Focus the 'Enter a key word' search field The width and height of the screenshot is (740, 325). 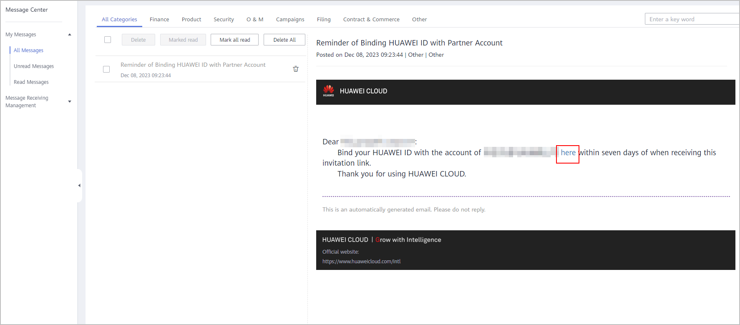tap(692, 19)
